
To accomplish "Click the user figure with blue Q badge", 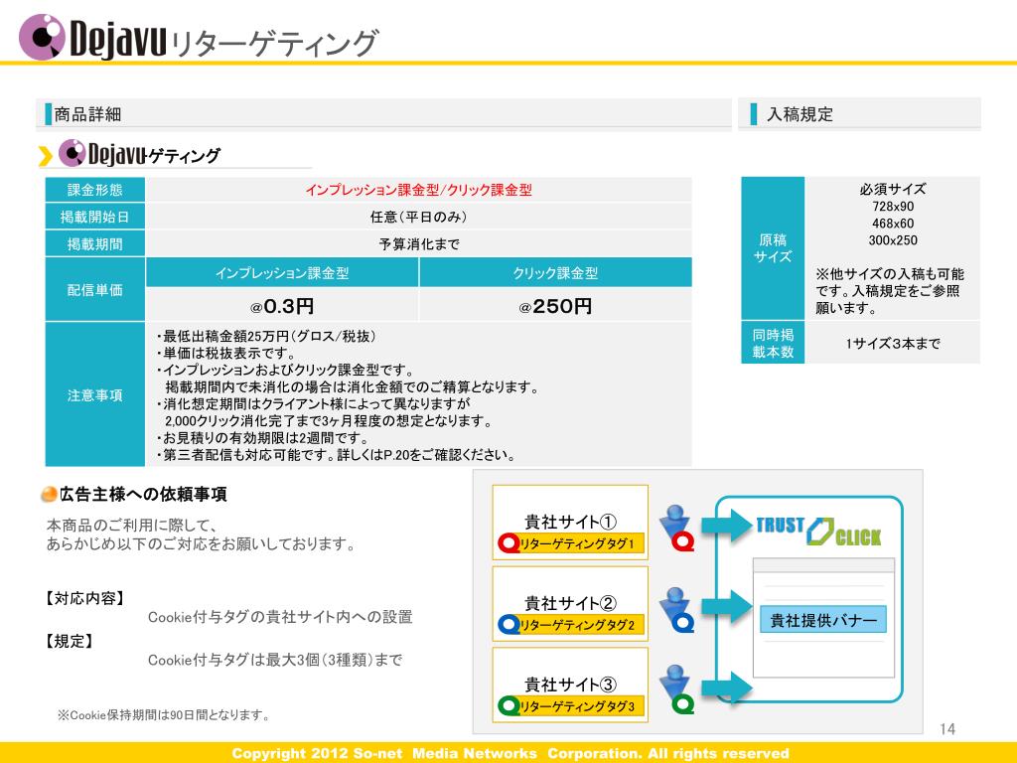I will click(x=676, y=610).
